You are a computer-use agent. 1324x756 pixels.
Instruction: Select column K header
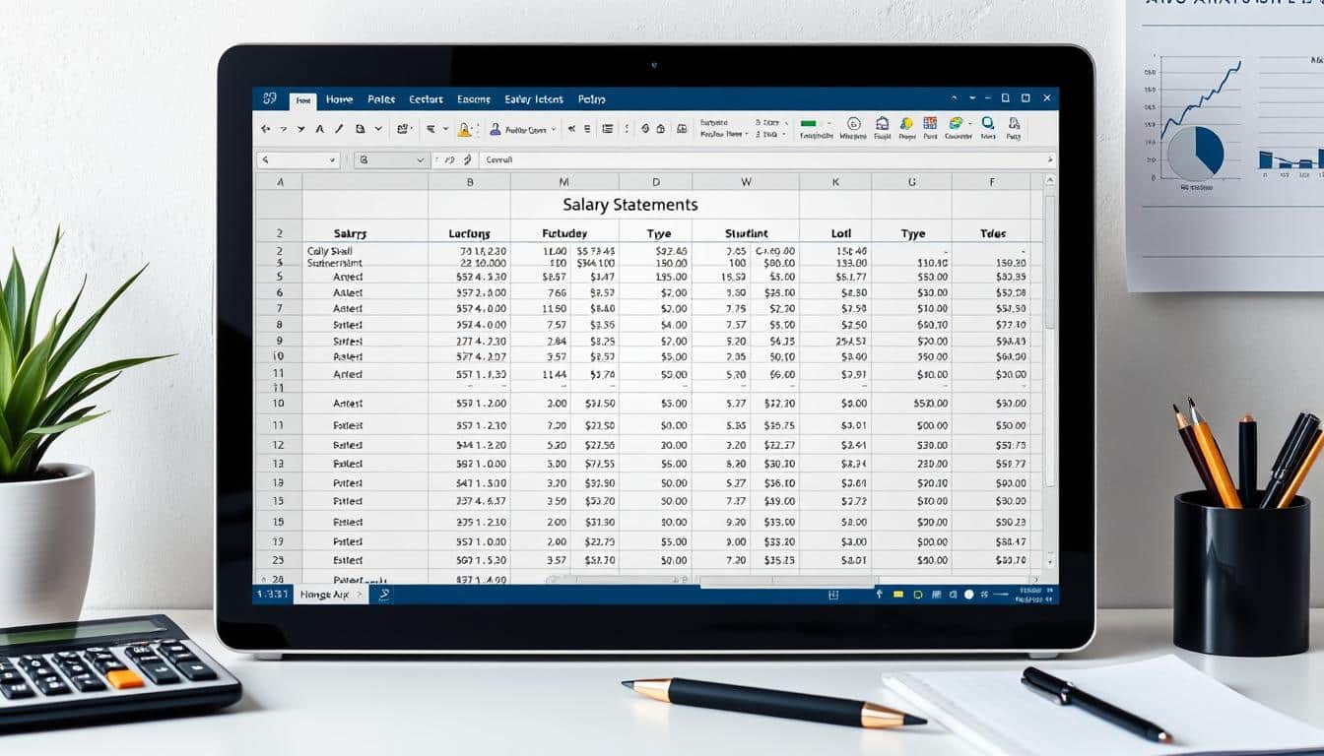835,182
